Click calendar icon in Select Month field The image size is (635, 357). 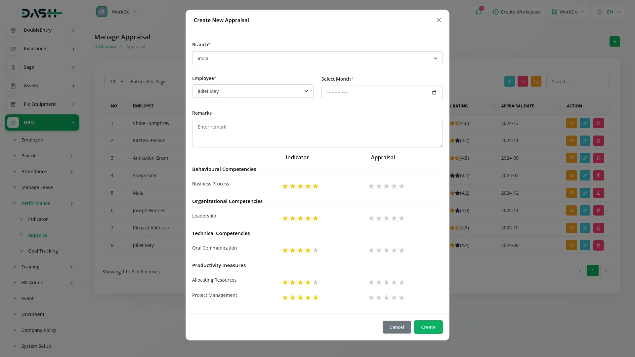(434, 93)
